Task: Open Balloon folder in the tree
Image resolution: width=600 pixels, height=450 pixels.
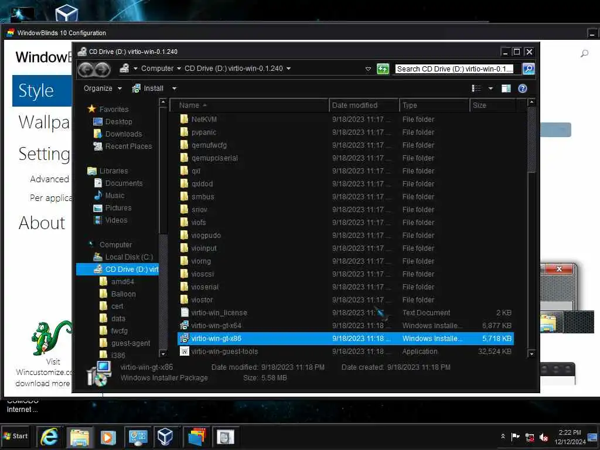Action: tap(123, 294)
